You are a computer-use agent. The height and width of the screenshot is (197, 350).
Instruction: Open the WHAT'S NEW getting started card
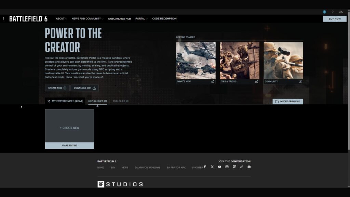click(x=196, y=62)
